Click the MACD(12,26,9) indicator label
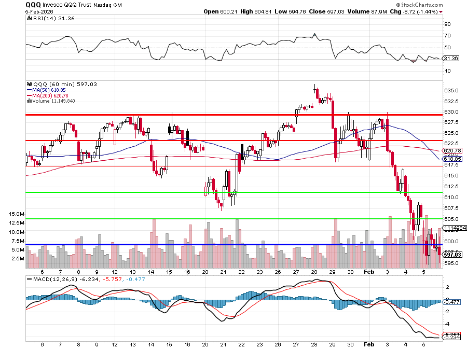Screen dimensions: 467x349 coord(51,278)
